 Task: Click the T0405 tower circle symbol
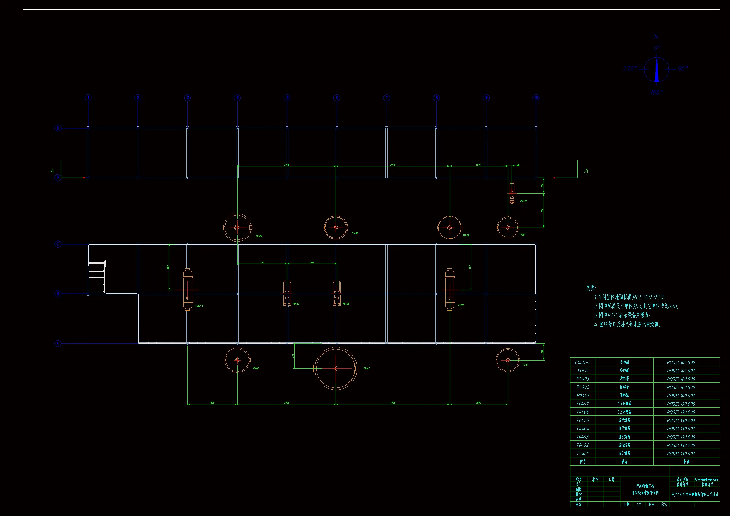[237, 227]
